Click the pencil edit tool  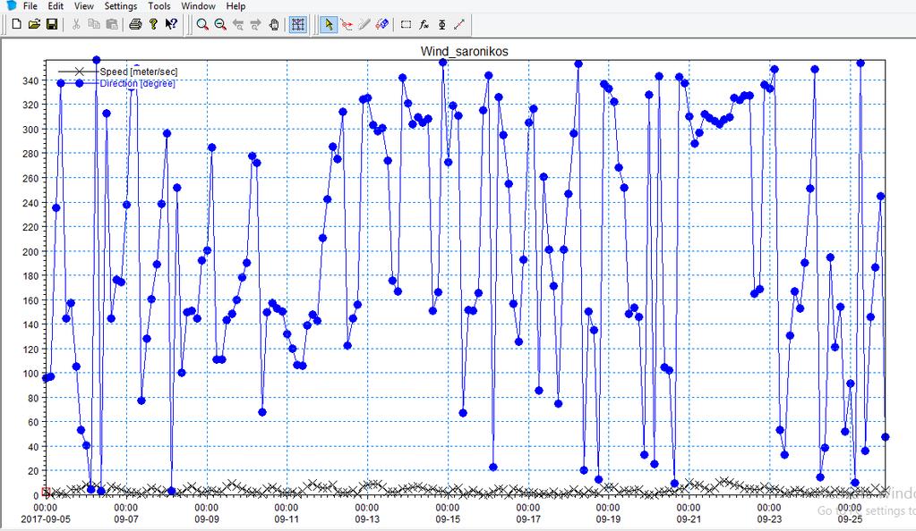coord(364,24)
